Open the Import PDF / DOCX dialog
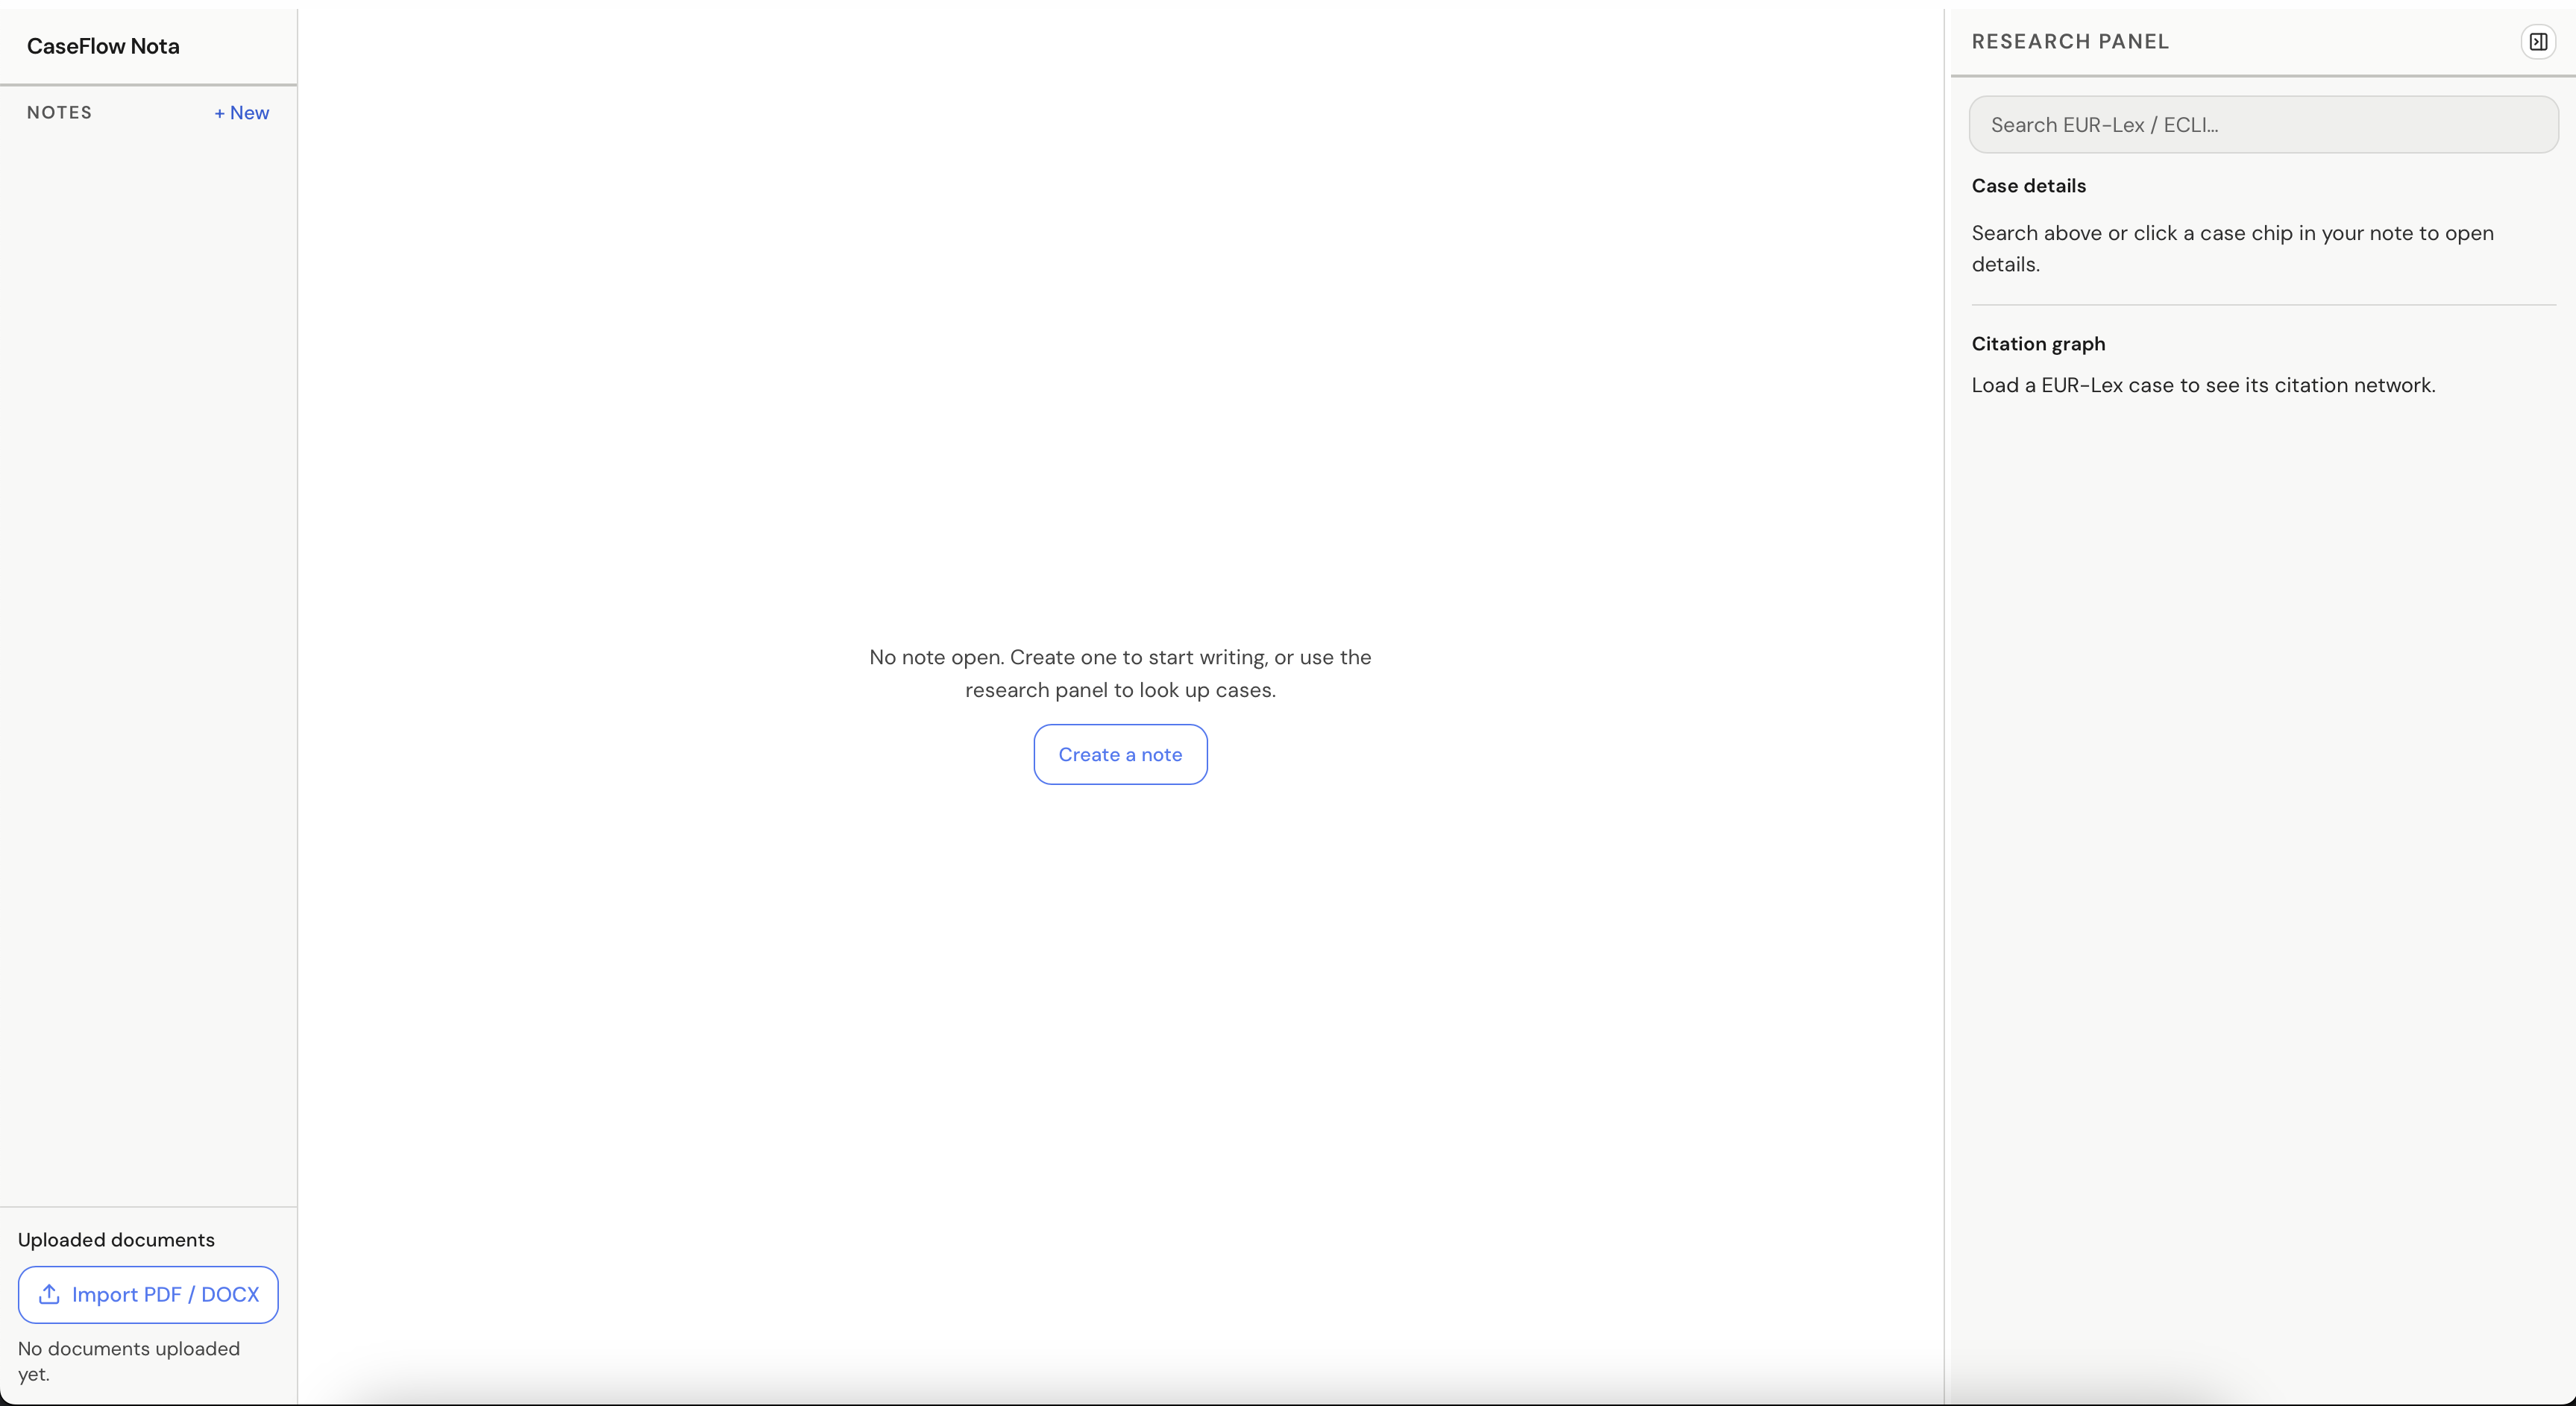The height and width of the screenshot is (1406, 2576). [148, 1294]
